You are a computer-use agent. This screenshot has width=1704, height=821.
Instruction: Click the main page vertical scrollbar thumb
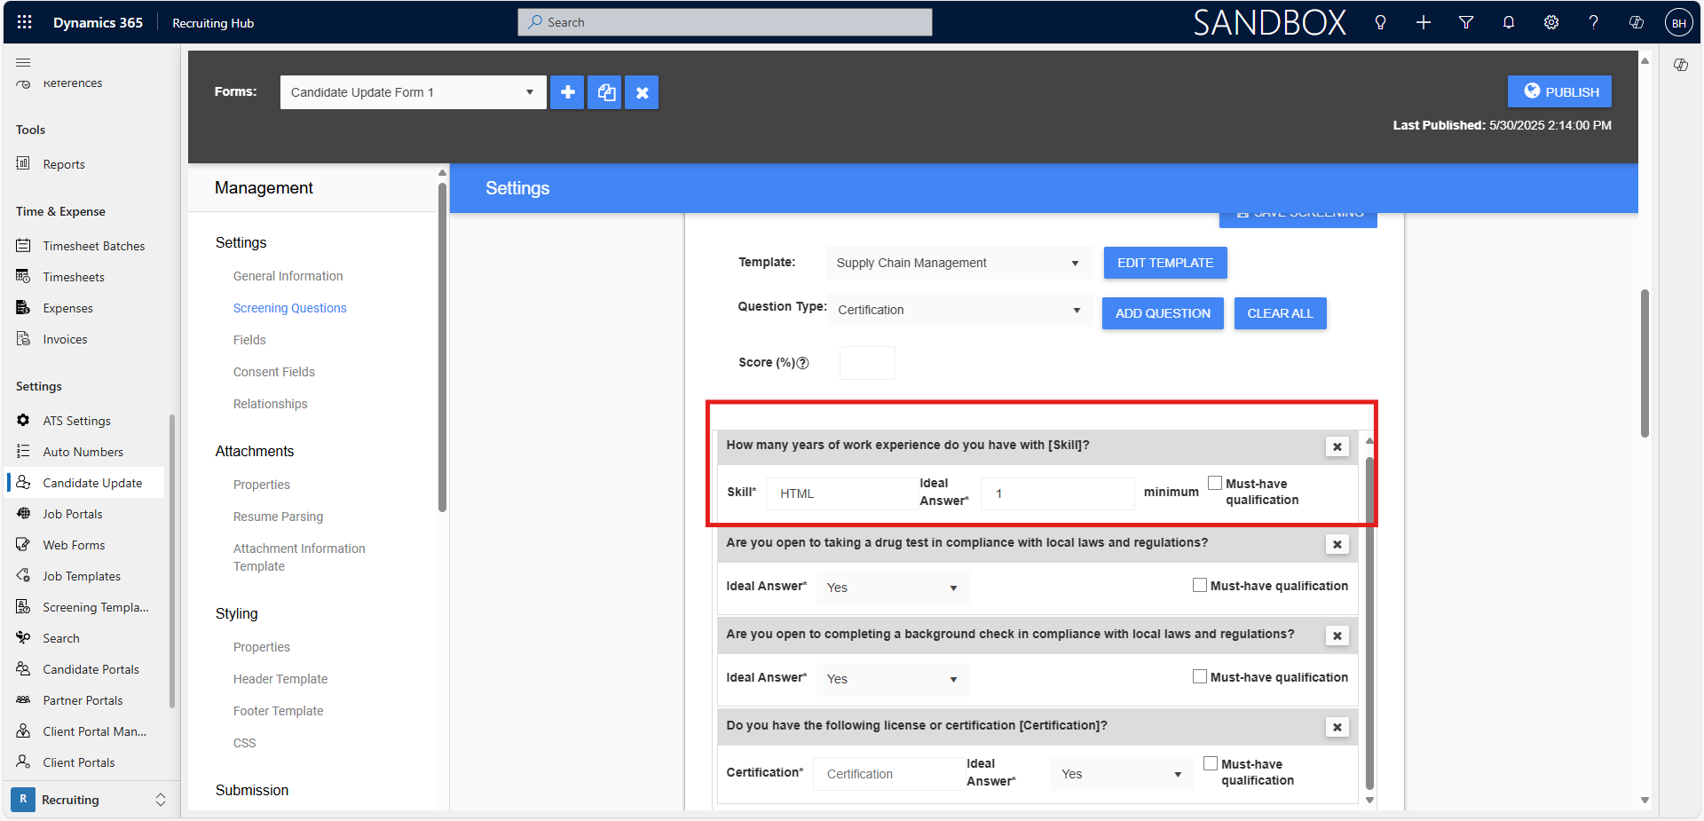[x=1645, y=362]
